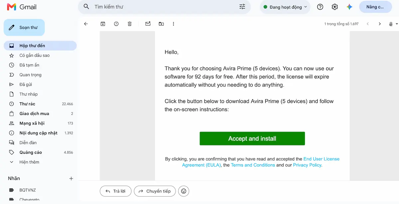Viewport: 399px width, 204px height.
Task: Click the green Accept and install button
Action: tap(252, 138)
